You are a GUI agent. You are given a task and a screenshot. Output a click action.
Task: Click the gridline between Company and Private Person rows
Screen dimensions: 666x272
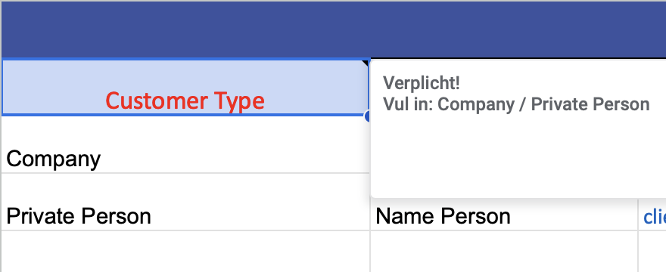pos(185,173)
